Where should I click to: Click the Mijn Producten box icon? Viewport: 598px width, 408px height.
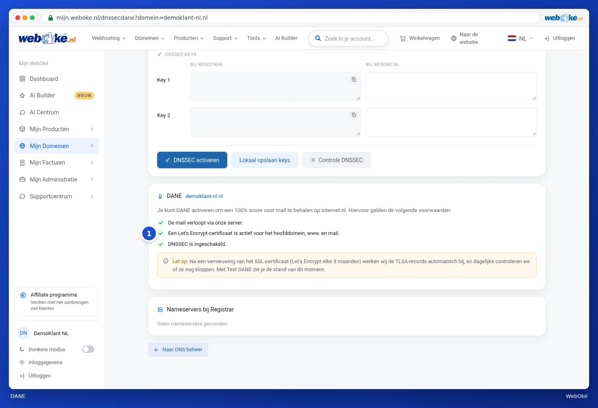click(22, 129)
